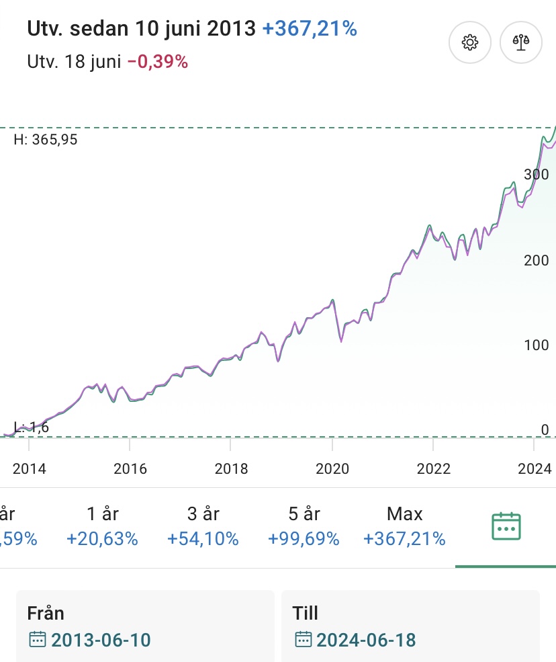Click the −0,39% daily change value

point(157,62)
